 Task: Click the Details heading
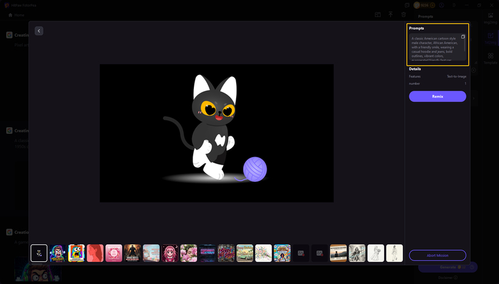coord(414,69)
